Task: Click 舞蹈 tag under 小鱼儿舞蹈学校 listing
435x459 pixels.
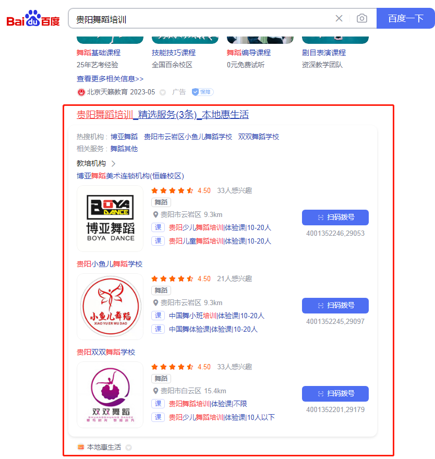Action: pos(161,291)
